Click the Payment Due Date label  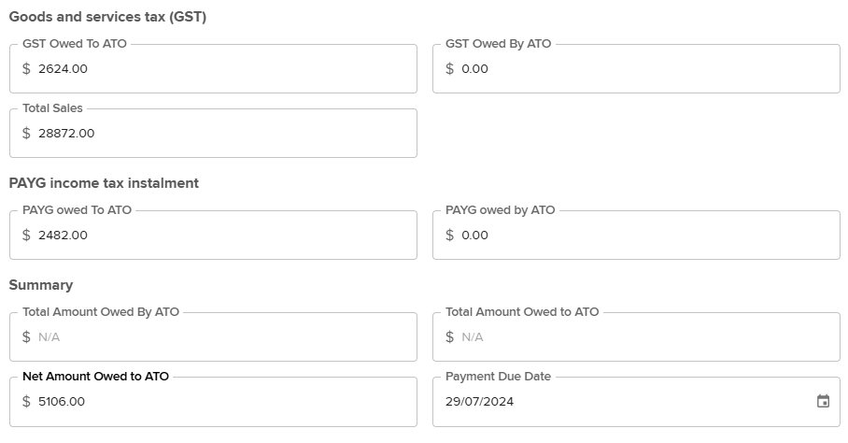pos(498,377)
